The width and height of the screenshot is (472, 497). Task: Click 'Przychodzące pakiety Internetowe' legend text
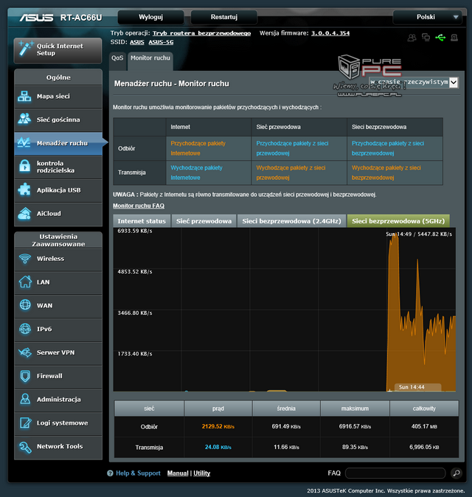[198, 148]
